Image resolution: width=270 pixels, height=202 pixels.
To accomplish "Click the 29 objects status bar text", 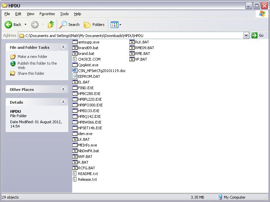I will (10, 197).
